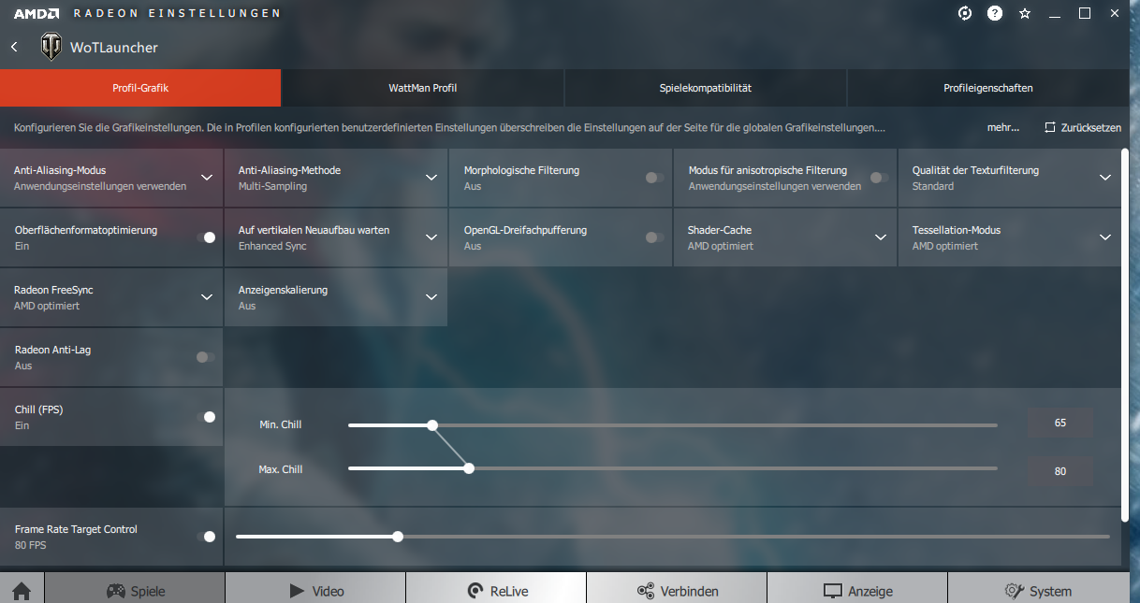Switch to the Profileigenschaften tab
Viewport: 1140px width, 603px height.
point(988,88)
